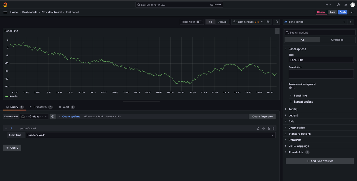This screenshot has width=357, height=181.
Task: Refresh the dashboard with refresh icon
Action: click(276, 22)
